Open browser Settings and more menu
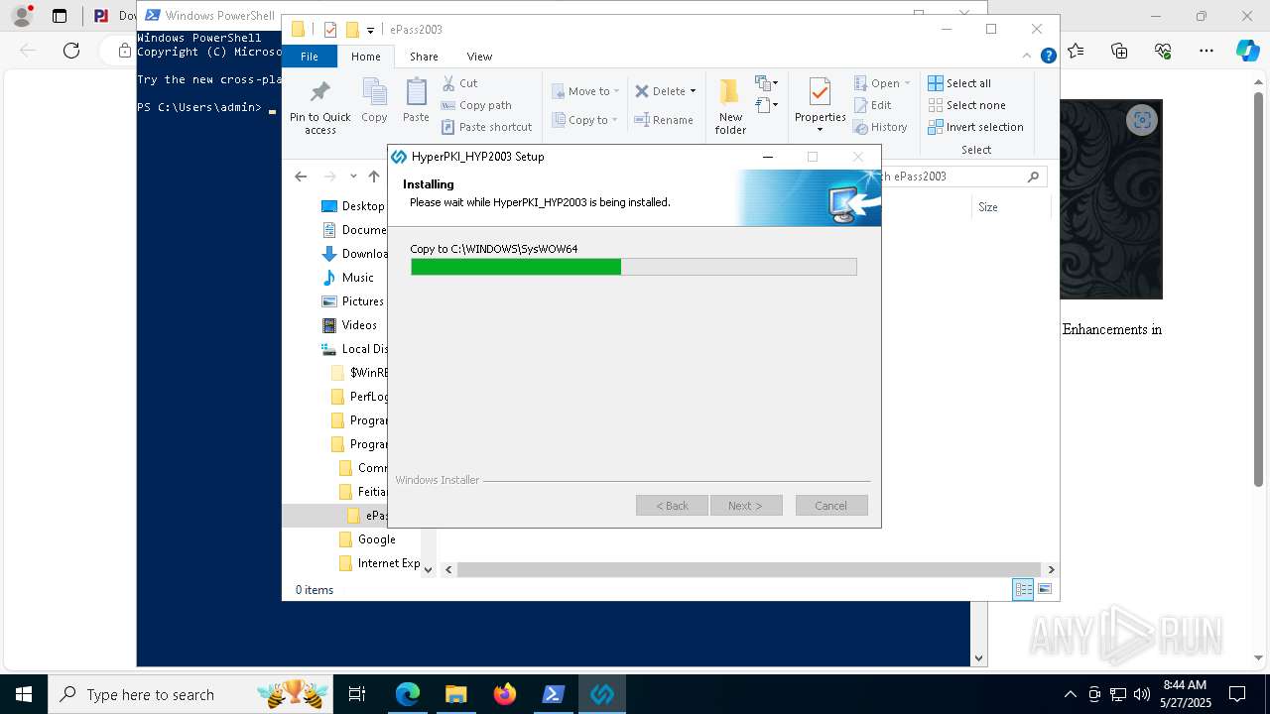 click(x=1206, y=51)
